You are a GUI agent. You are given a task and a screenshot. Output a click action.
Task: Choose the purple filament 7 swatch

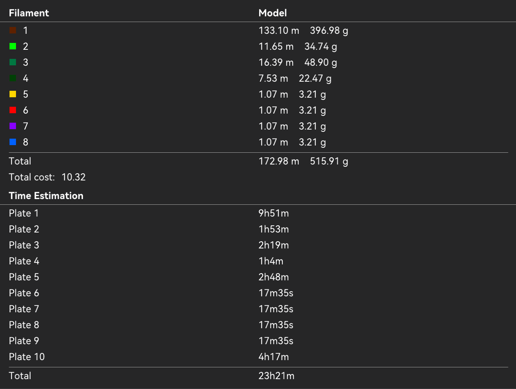click(13, 126)
